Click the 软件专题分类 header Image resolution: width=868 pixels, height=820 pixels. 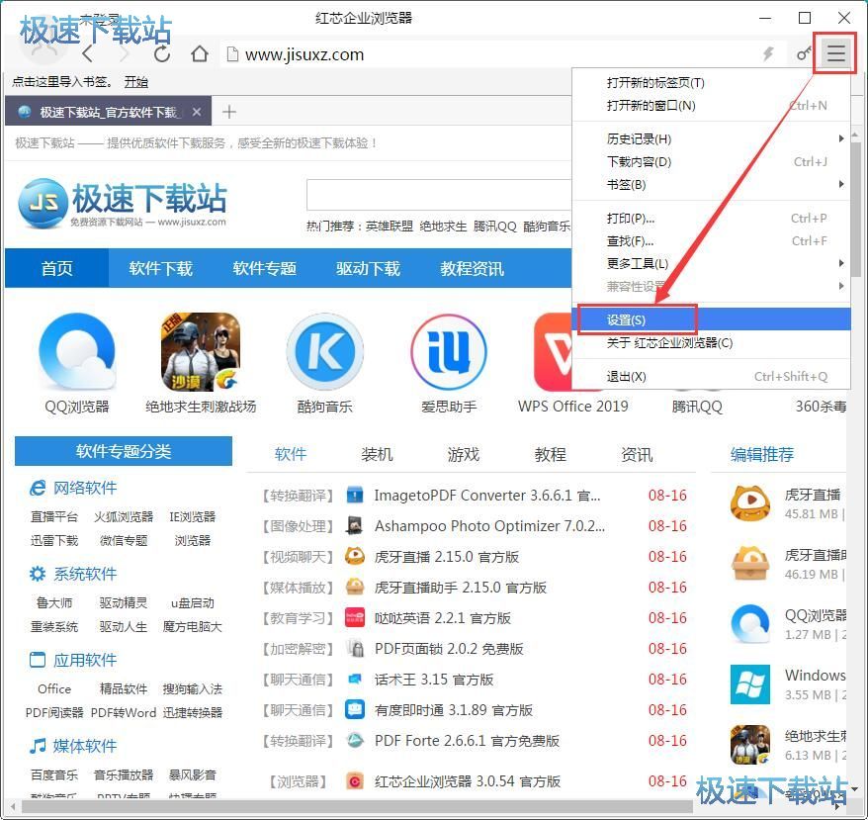tap(124, 451)
